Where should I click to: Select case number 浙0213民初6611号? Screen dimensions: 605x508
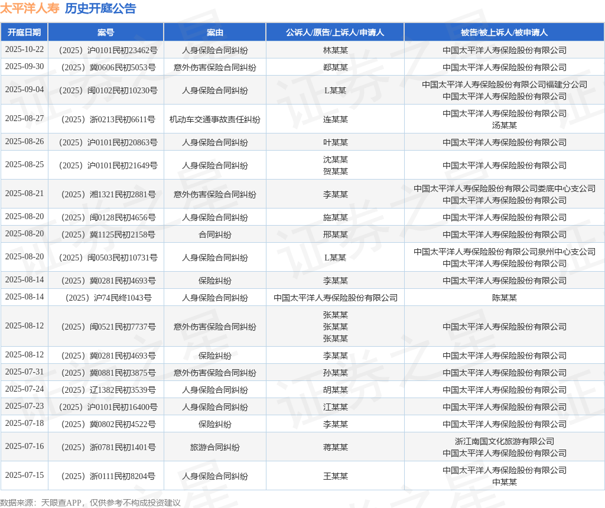click(109, 119)
